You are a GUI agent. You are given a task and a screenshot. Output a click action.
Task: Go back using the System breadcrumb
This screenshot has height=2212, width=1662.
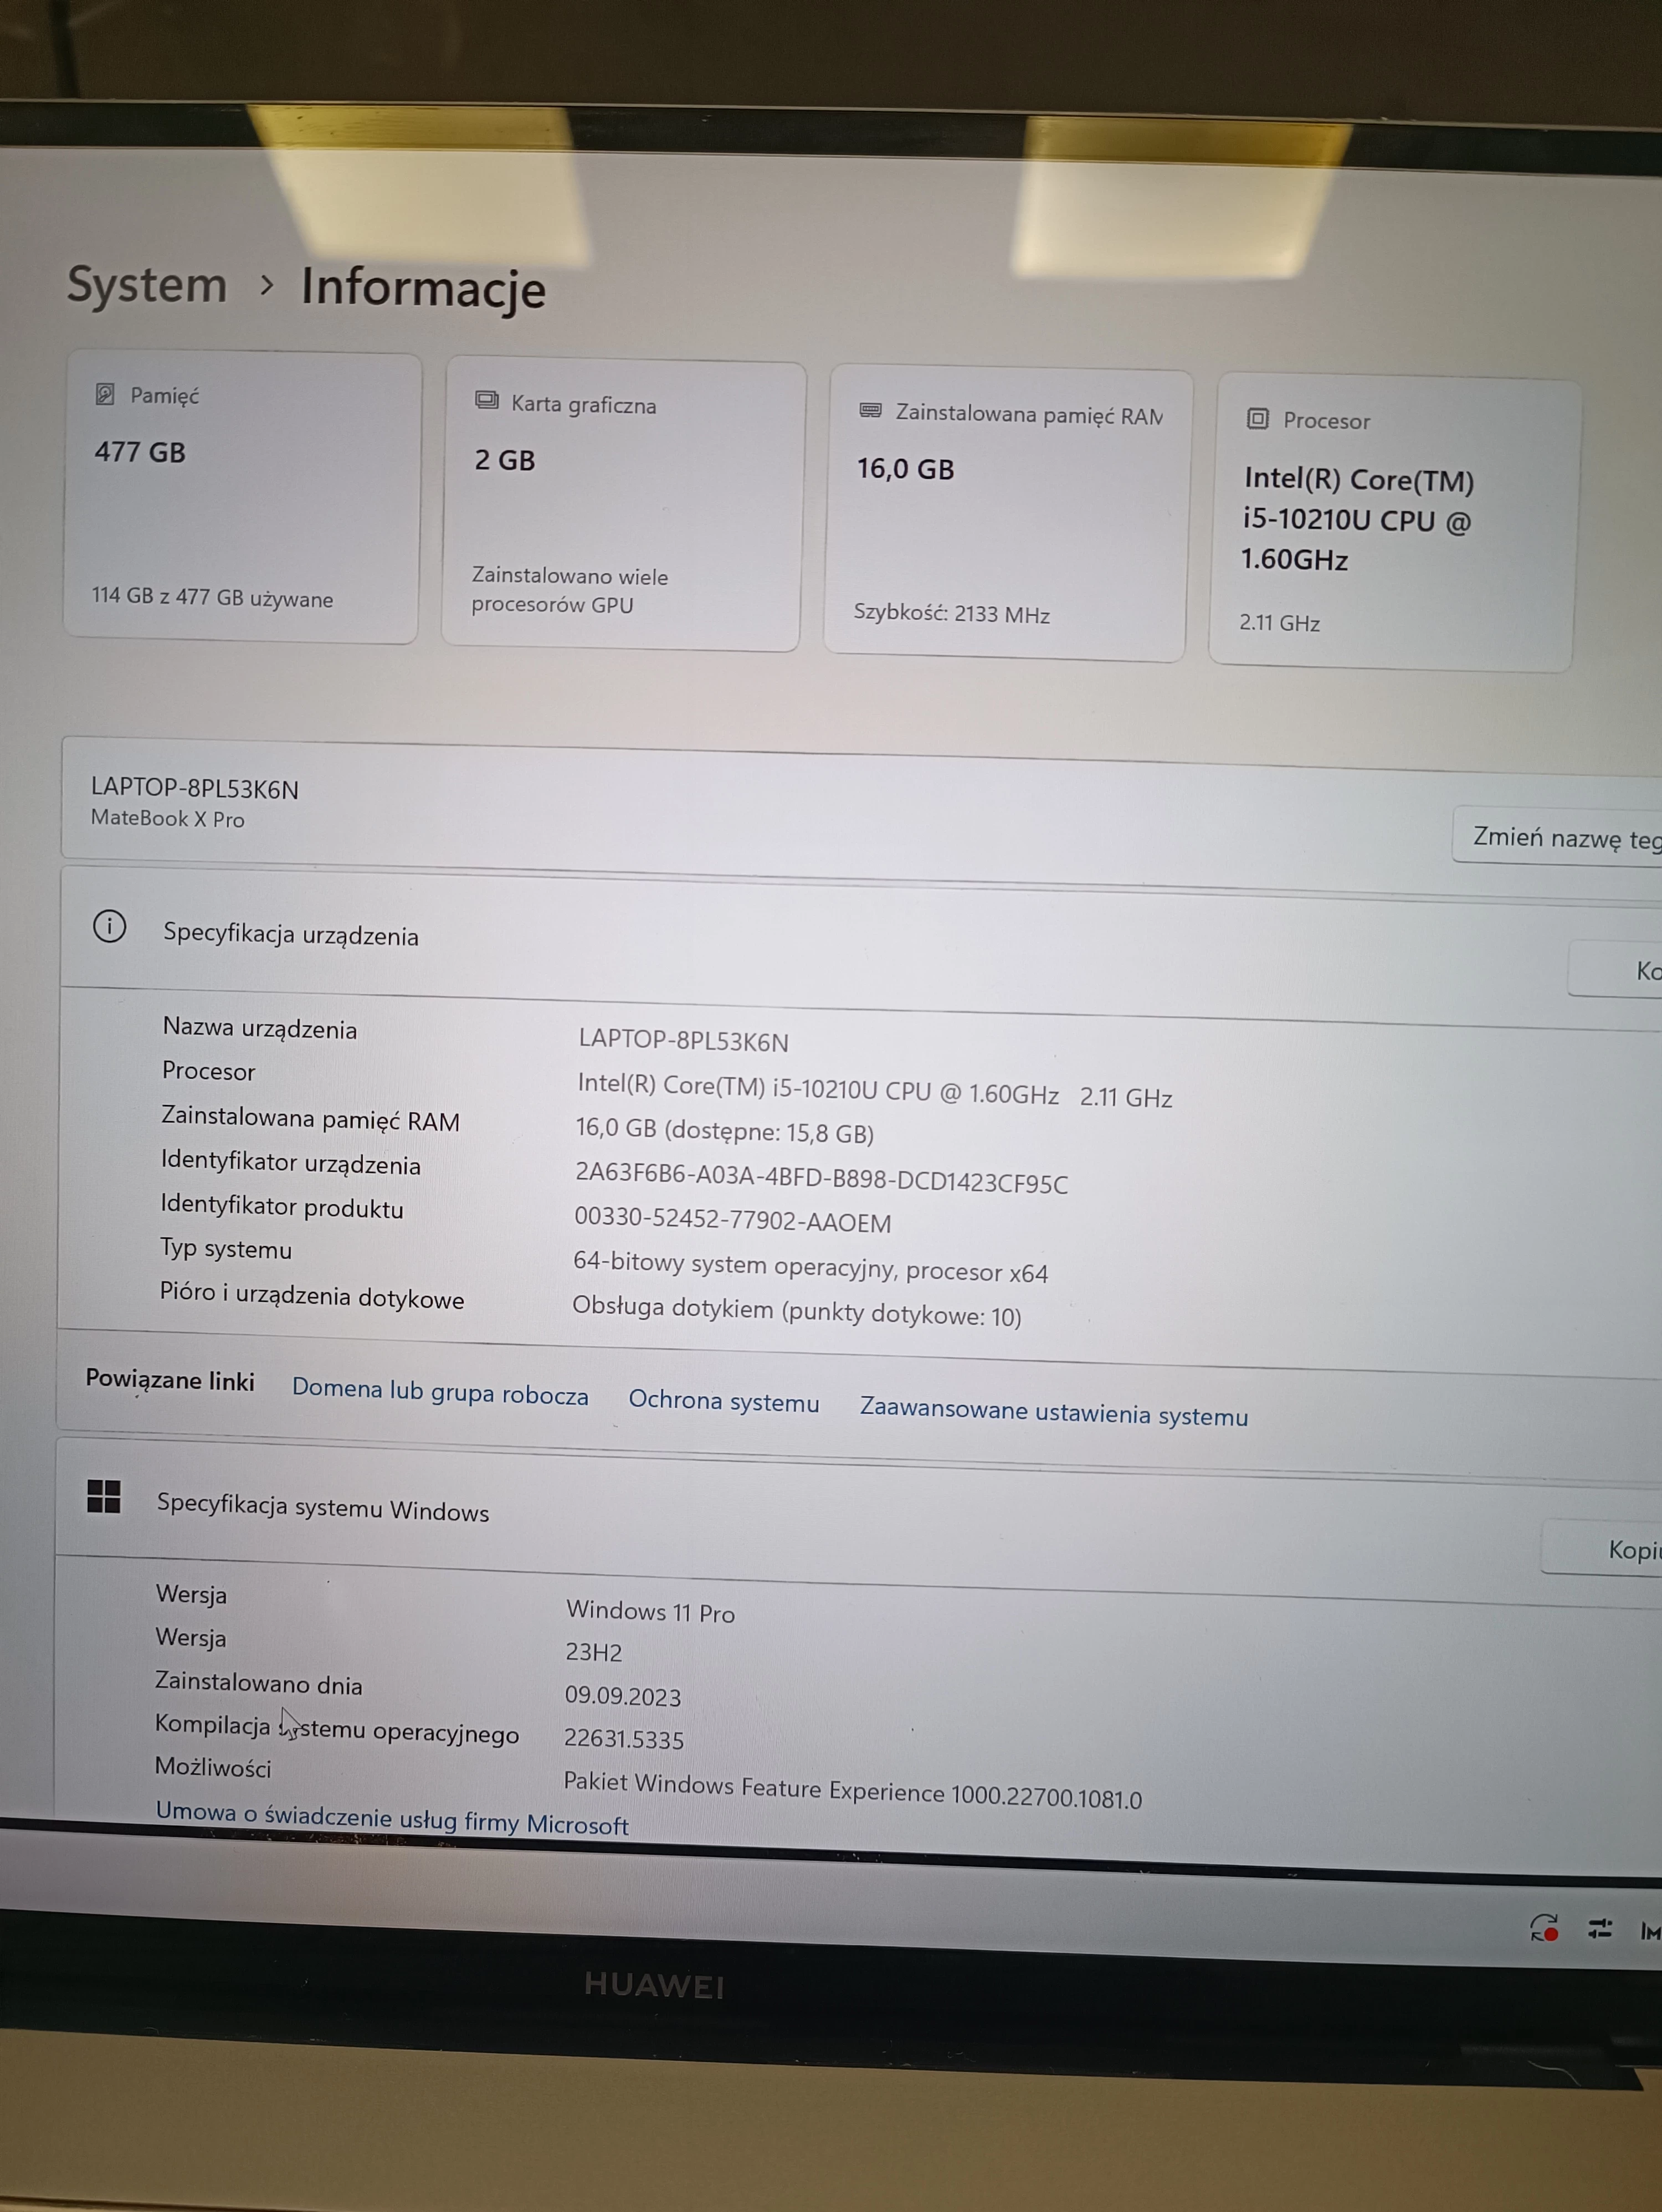(x=146, y=286)
